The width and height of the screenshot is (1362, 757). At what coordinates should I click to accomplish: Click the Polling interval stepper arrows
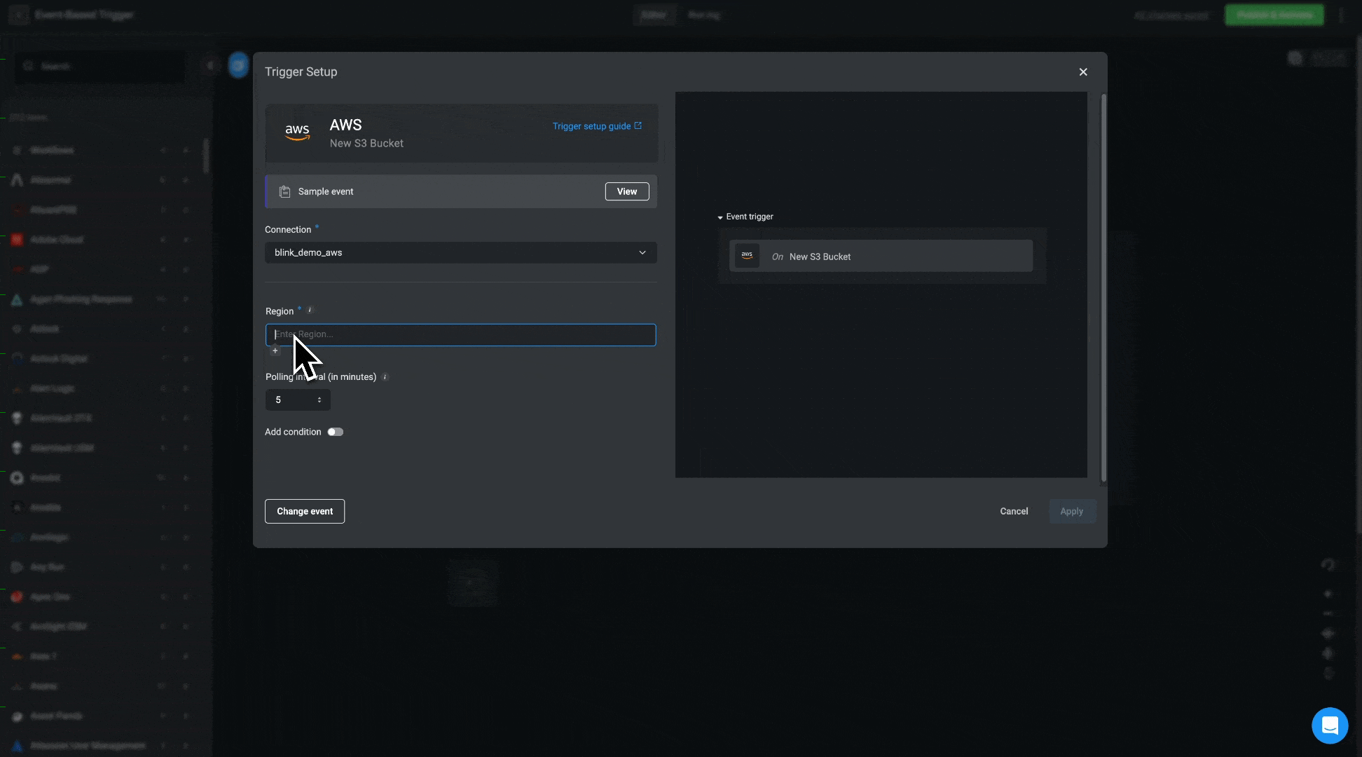(x=319, y=400)
